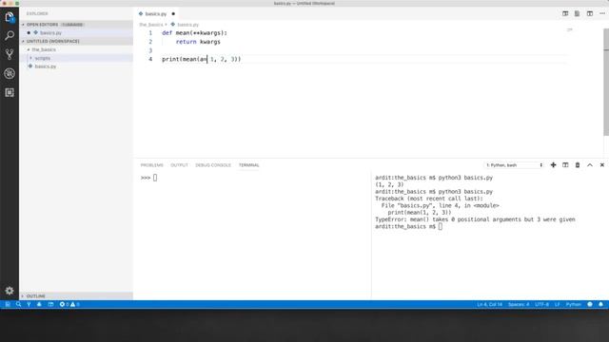Viewport: 609px width, 342px height.
Task: Collapse the the_basics folder
Action: [x=44, y=49]
